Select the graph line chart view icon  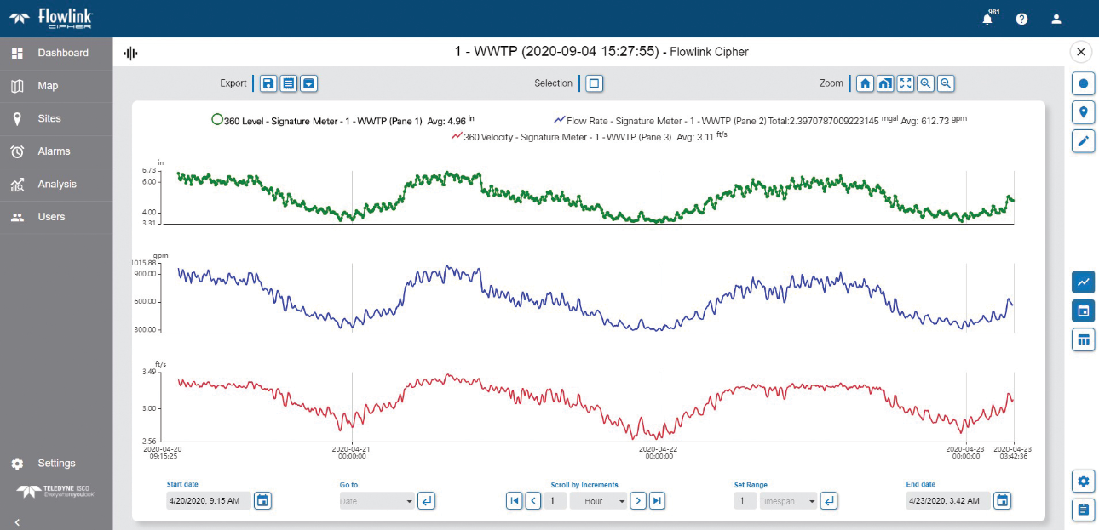pyautogui.click(x=1083, y=281)
